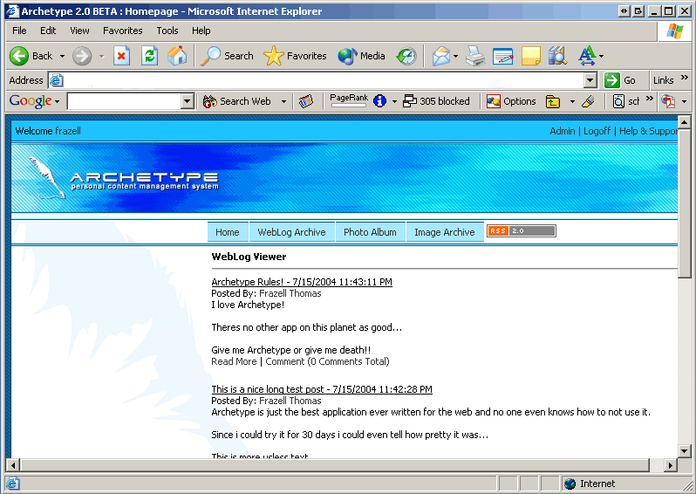The height and width of the screenshot is (494, 696).
Task: Open the Help menu
Action: click(201, 31)
